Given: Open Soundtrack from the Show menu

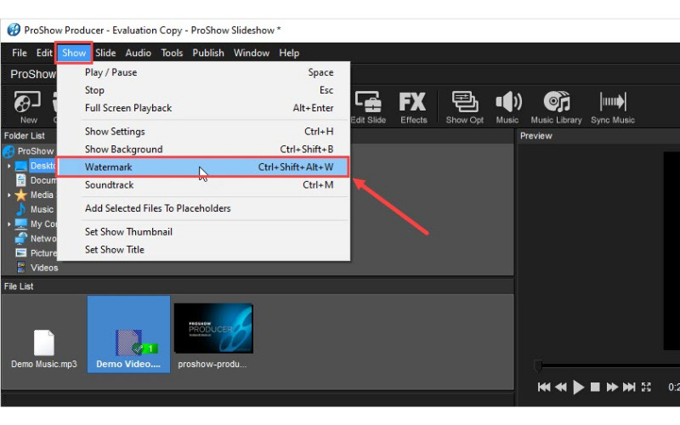Looking at the screenshot, I should click(x=203, y=184).
